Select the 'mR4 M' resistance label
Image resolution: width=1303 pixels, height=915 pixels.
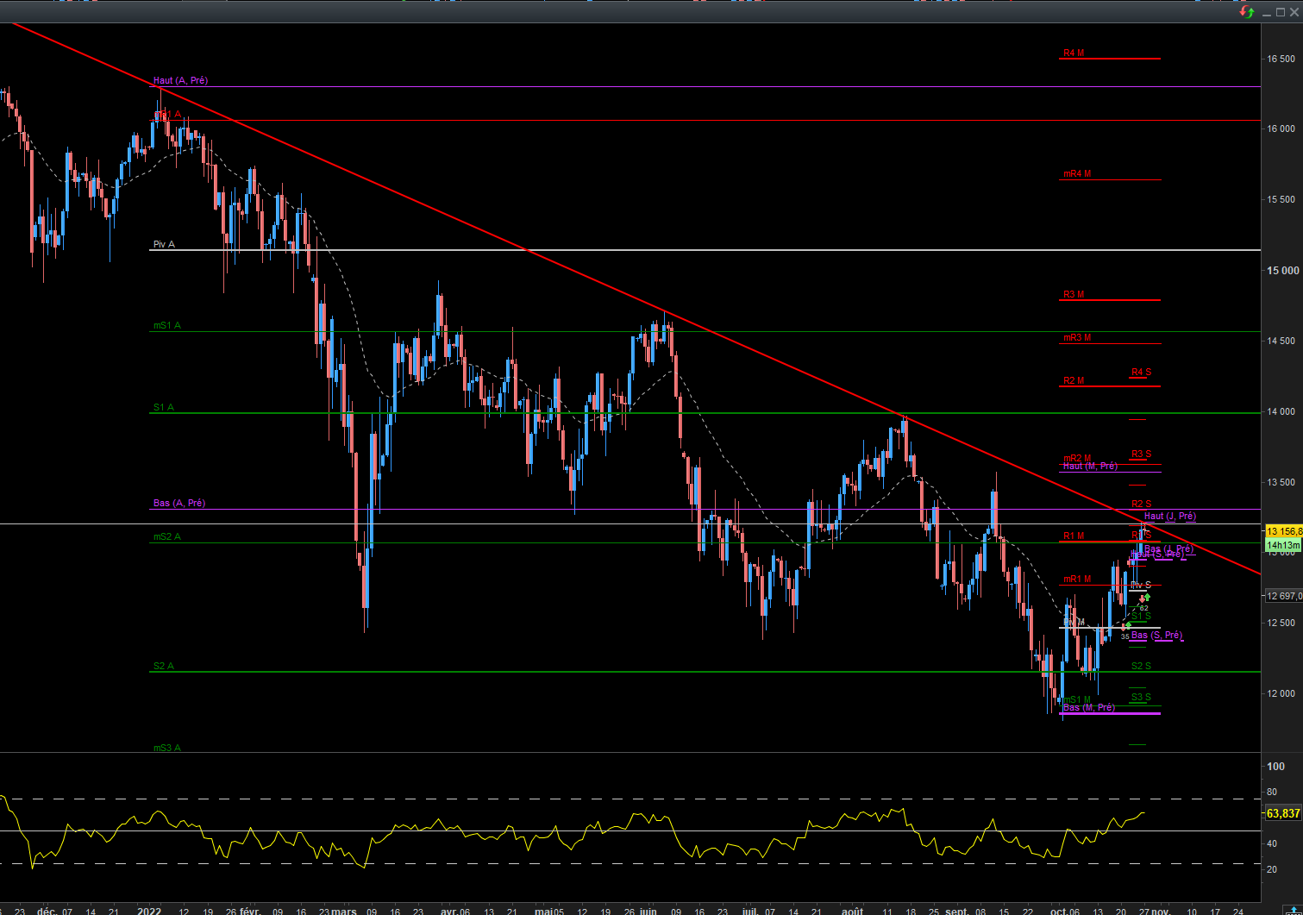pyautogui.click(x=1077, y=173)
